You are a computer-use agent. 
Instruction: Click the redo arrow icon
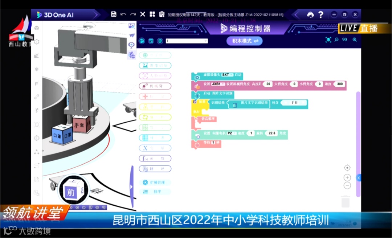coord(133,14)
